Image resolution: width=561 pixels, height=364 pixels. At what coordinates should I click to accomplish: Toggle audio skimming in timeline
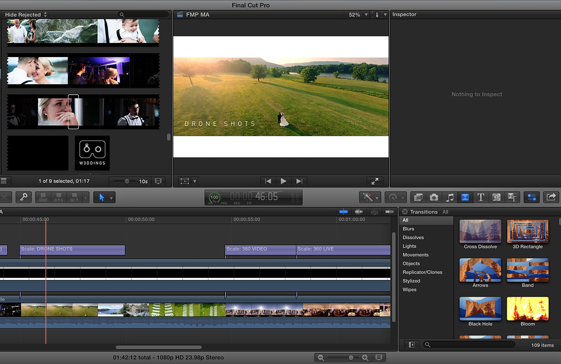click(x=359, y=212)
